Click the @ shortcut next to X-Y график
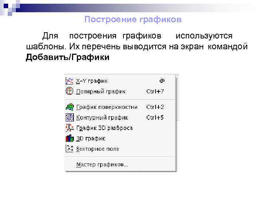Image resolution: width=266 pixels, height=200 pixels. tap(162, 81)
